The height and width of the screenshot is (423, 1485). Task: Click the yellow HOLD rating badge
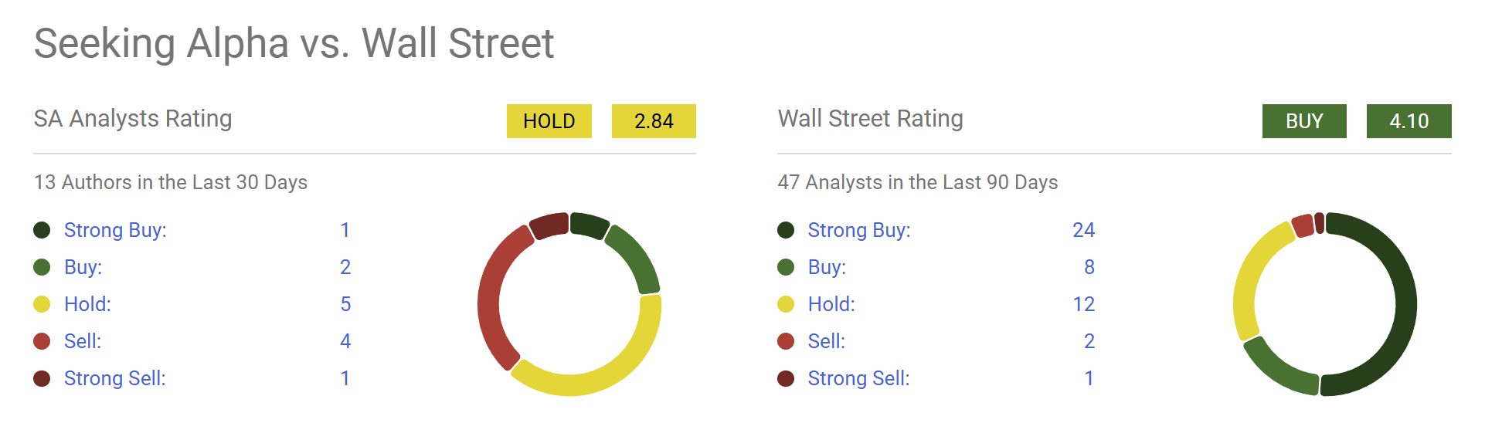click(549, 121)
